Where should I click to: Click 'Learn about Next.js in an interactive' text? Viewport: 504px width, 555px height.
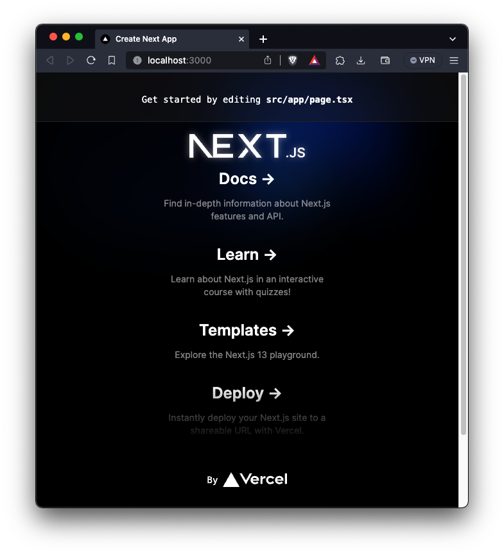click(x=247, y=279)
